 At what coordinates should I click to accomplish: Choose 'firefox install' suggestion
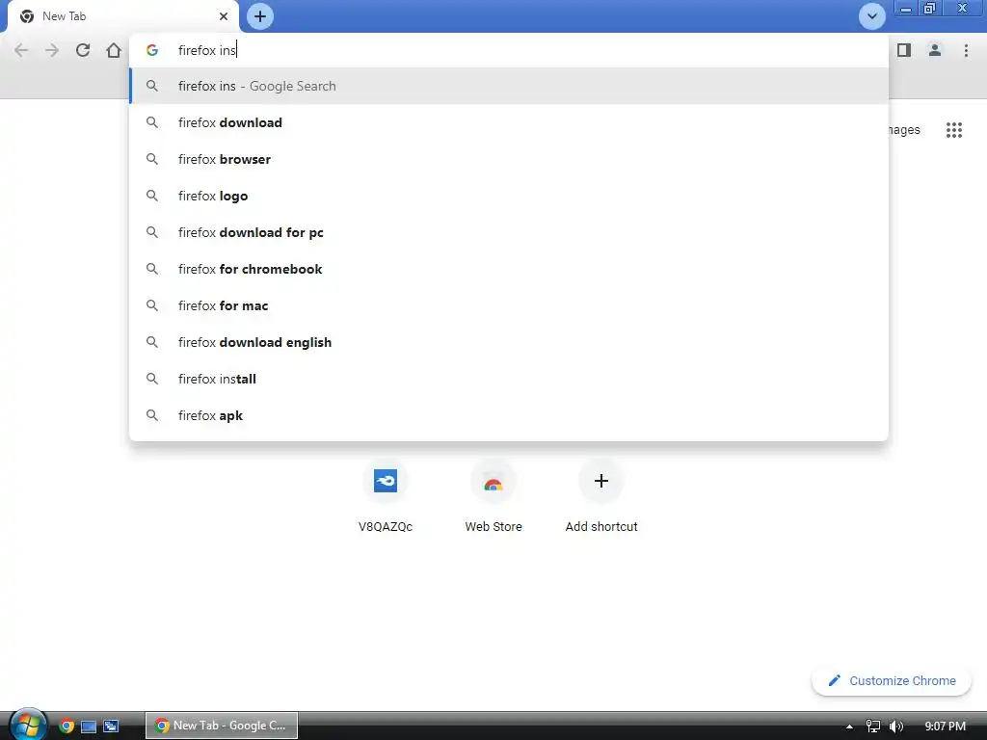tap(509, 379)
